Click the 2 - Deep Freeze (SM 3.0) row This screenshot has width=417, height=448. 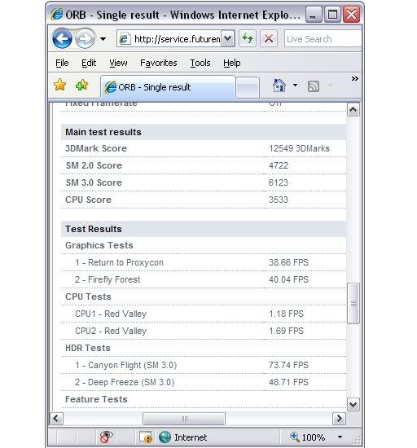coord(204,382)
